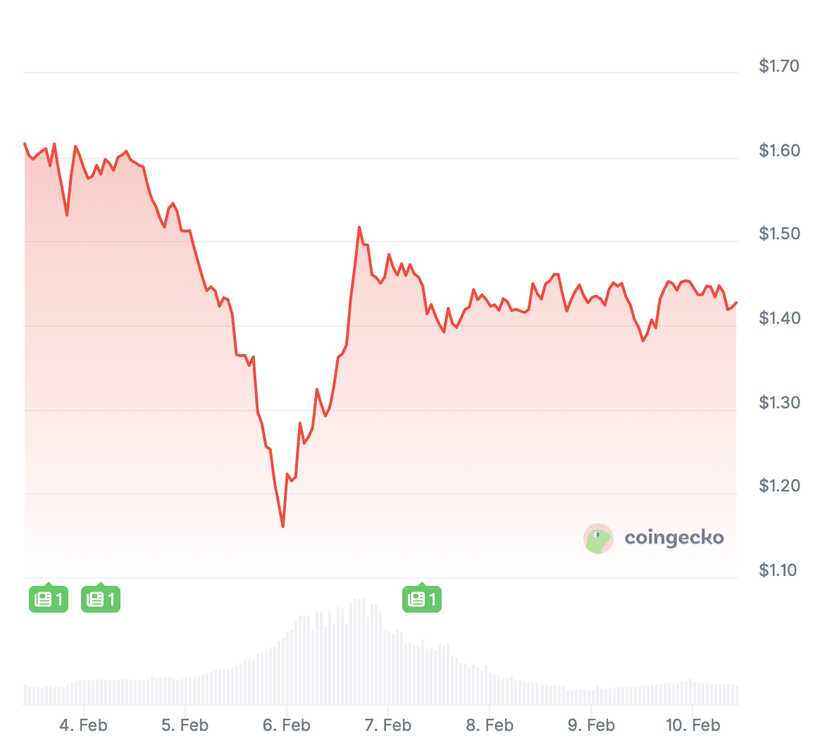Click the 6. Feb date label

(x=286, y=725)
